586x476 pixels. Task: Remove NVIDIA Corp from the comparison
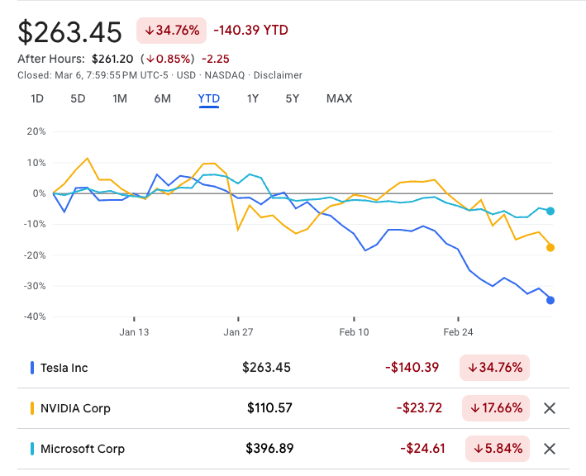550,408
